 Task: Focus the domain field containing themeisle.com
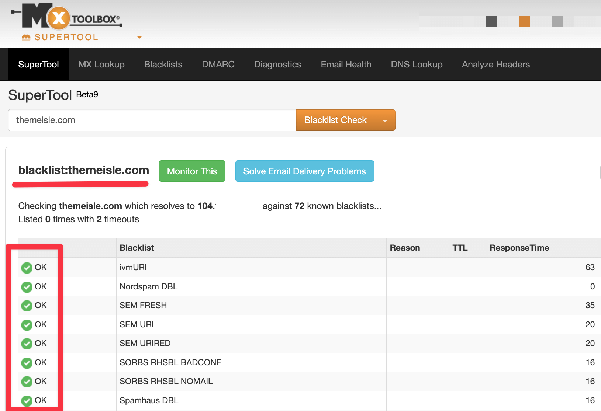(x=152, y=120)
